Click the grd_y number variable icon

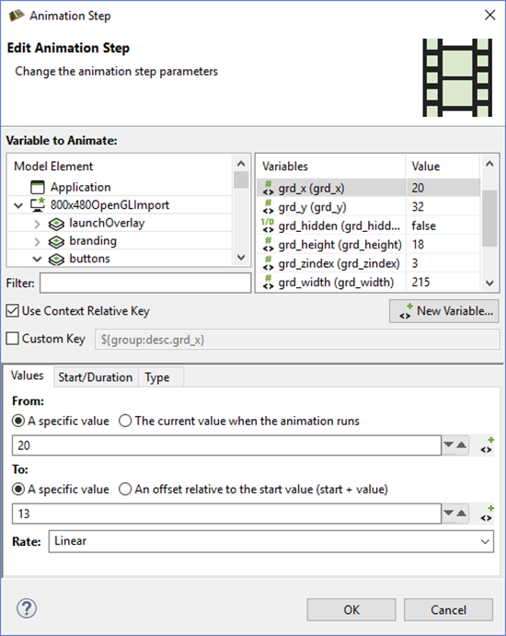tap(268, 207)
